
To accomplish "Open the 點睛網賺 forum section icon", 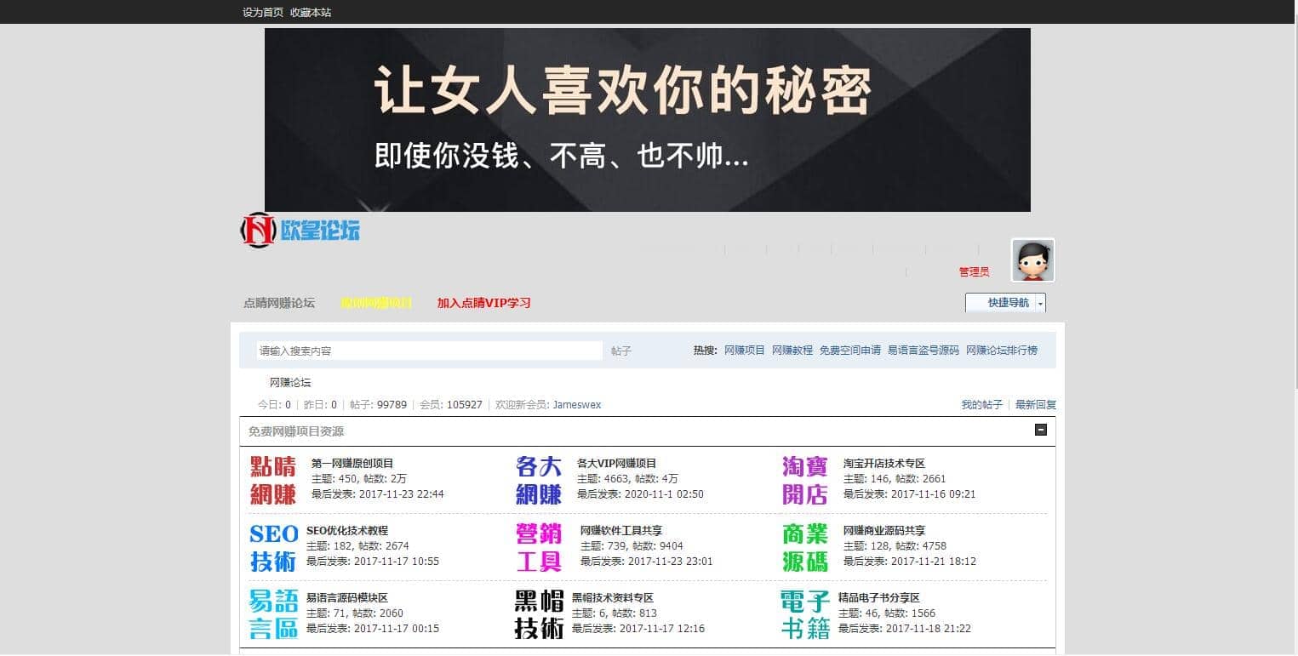I will (273, 480).
